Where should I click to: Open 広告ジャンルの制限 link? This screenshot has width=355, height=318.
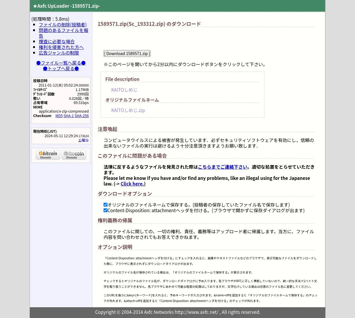pos(59,53)
